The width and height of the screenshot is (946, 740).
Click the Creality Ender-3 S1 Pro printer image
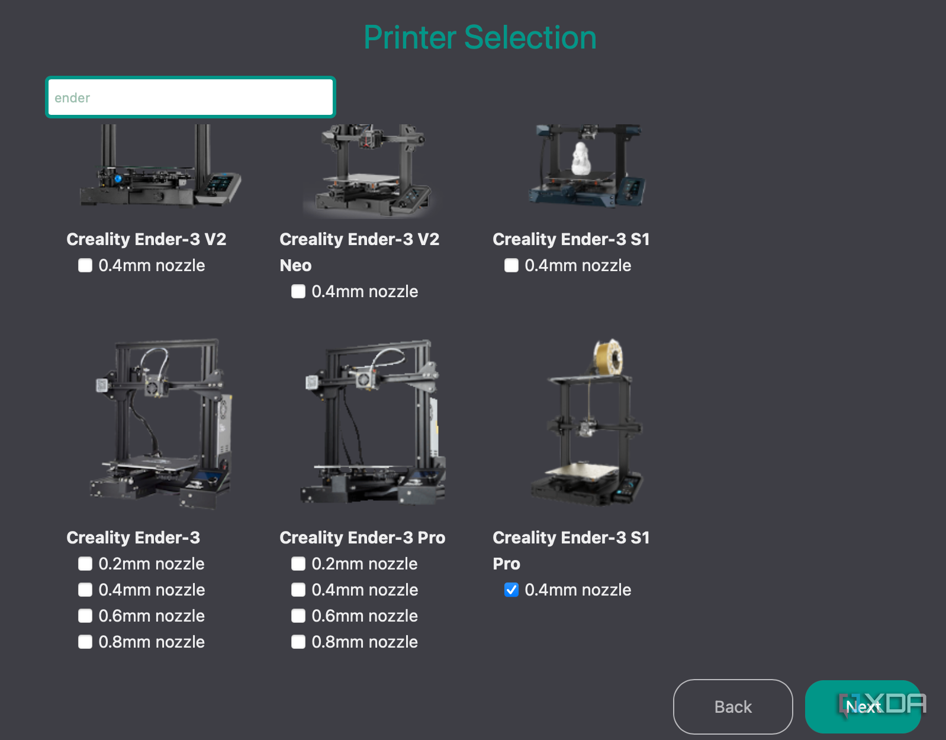click(587, 423)
